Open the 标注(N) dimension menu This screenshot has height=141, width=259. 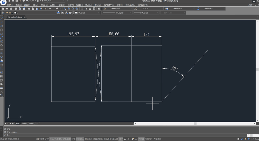click(79, 5)
